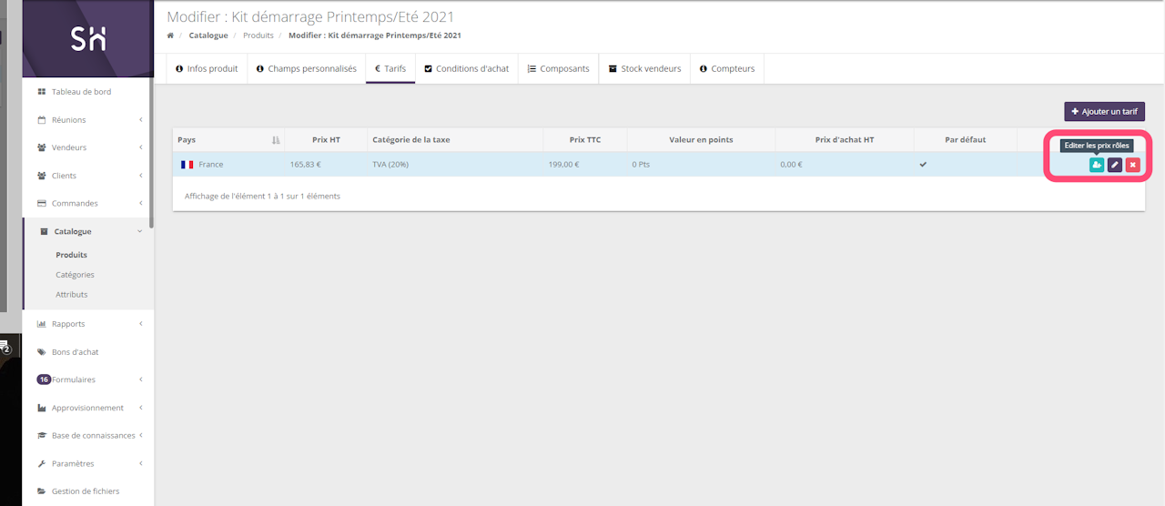Image resolution: width=1165 pixels, height=506 pixels.
Task: Click the home icon in breadcrumb
Action: [x=170, y=35]
